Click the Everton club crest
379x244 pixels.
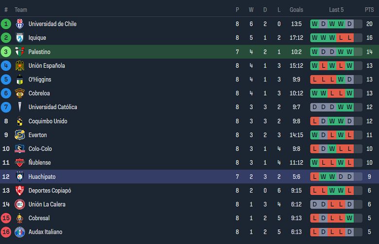19,135
